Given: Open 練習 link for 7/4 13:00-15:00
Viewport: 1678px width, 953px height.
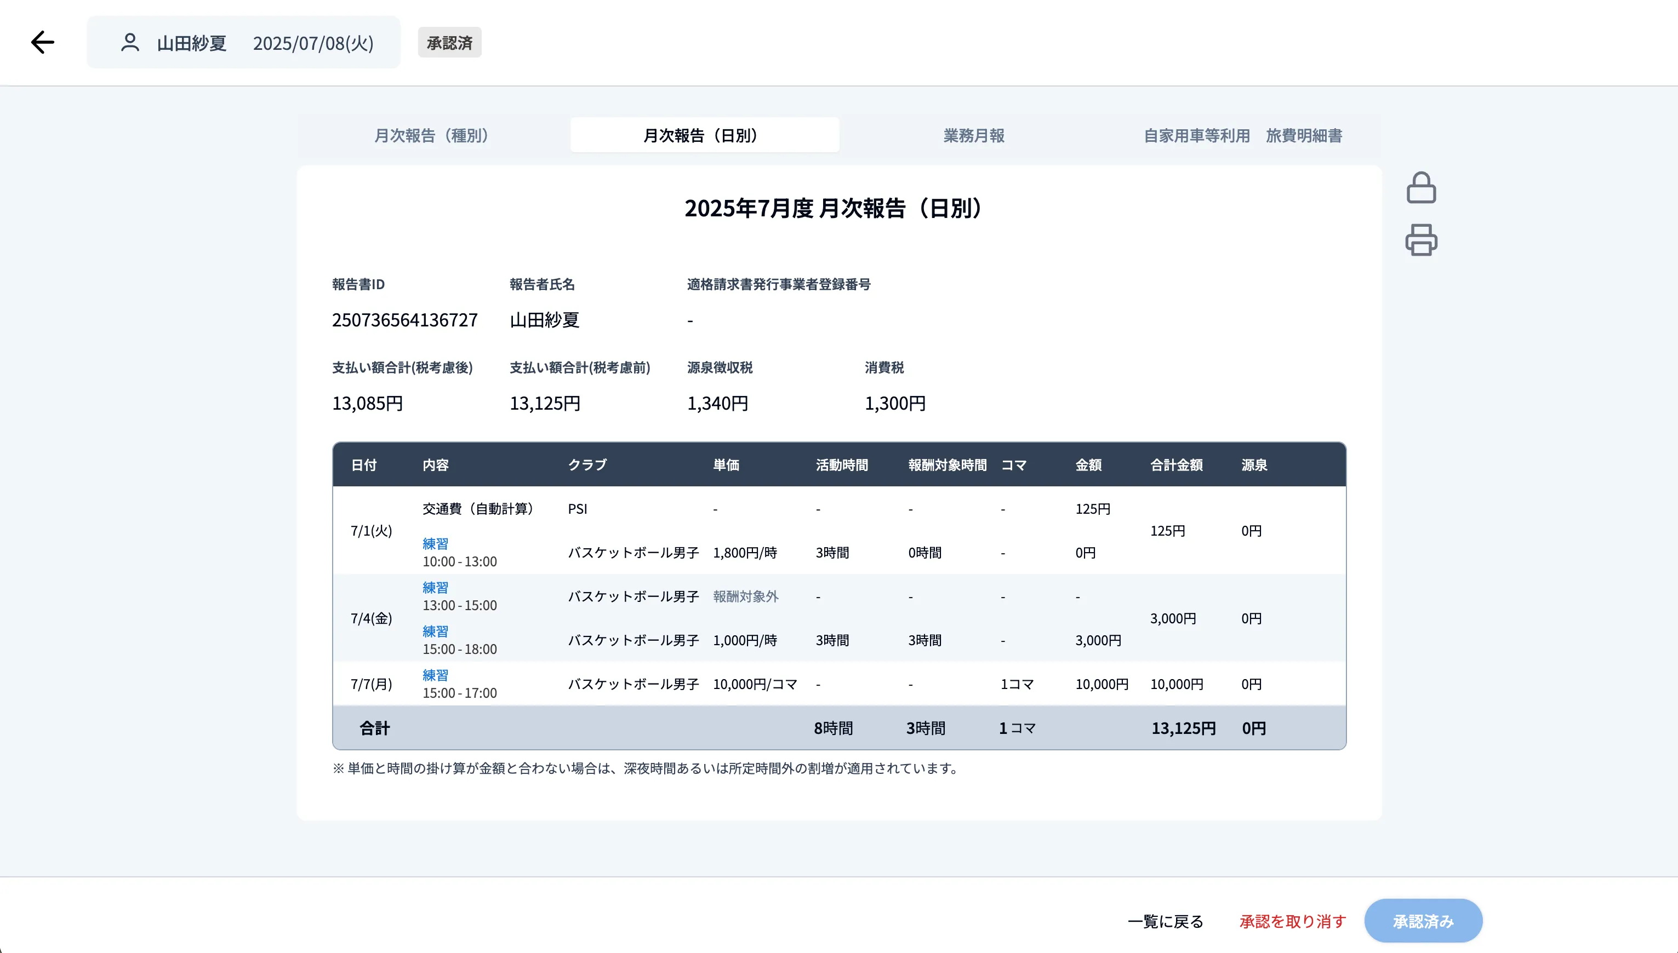Looking at the screenshot, I should (x=435, y=588).
